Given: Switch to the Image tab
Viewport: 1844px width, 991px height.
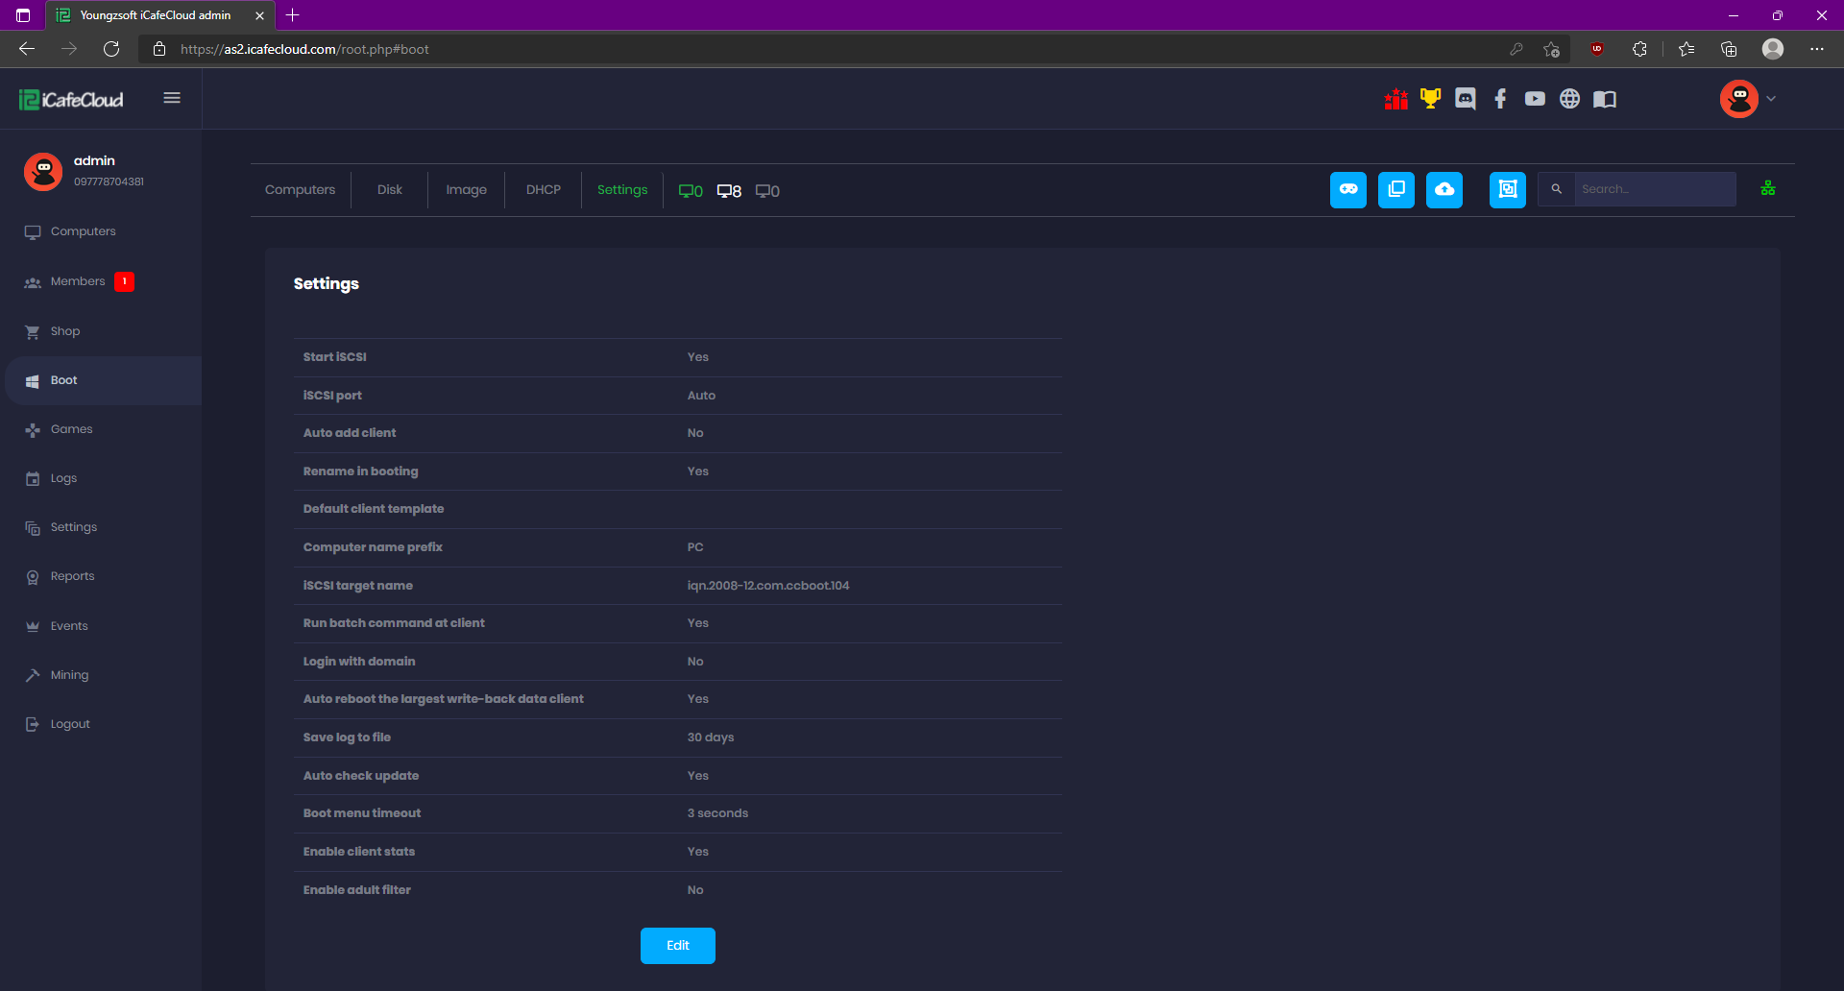Looking at the screenshot, I should click(x=466, y=189).
